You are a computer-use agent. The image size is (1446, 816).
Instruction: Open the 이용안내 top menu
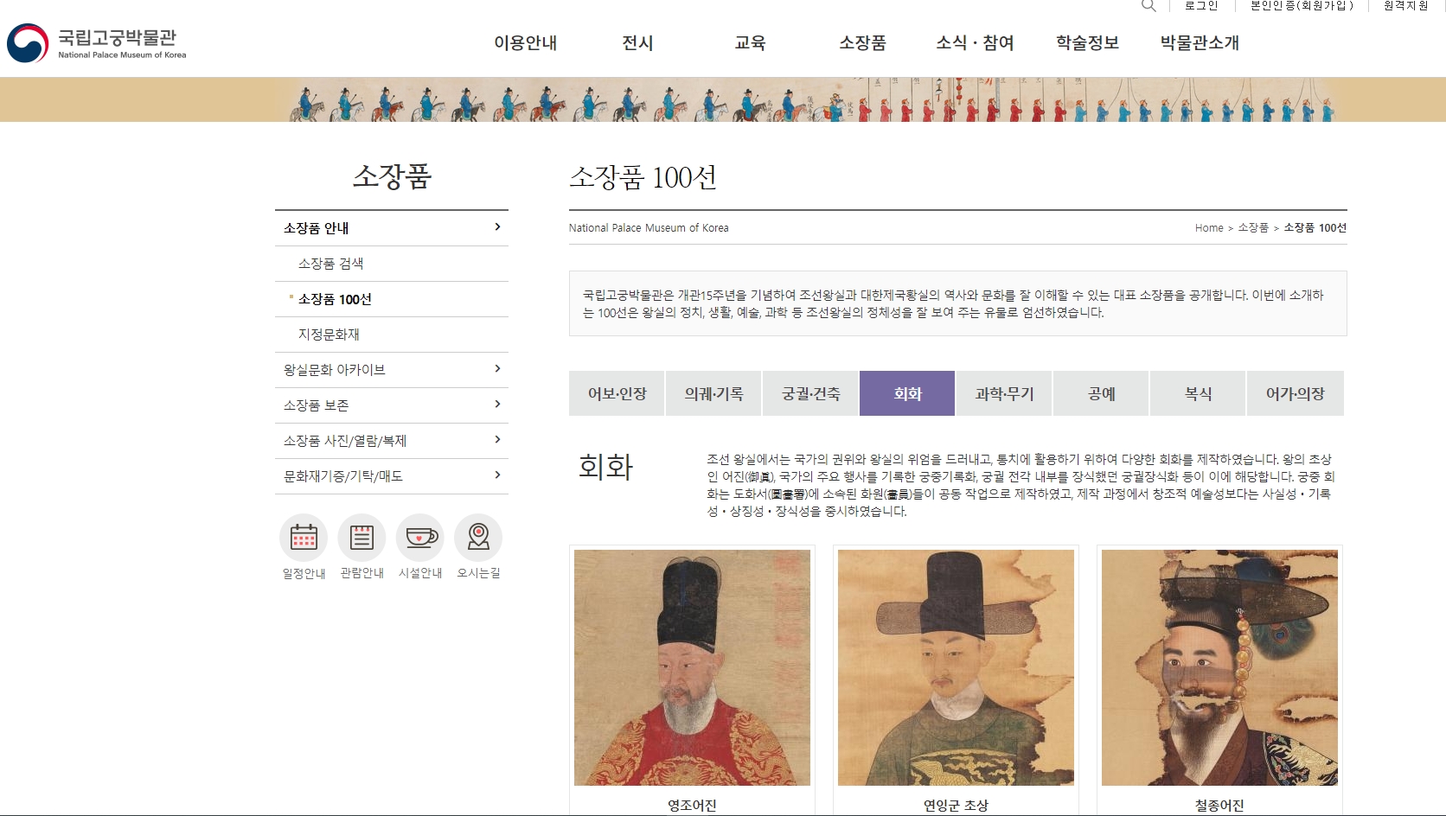click(526, 42)
